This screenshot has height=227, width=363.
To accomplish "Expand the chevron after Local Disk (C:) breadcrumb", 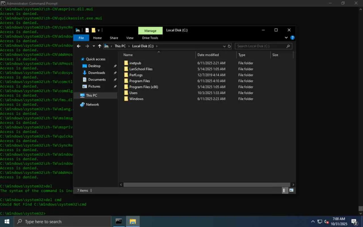I will coord(157,46).
